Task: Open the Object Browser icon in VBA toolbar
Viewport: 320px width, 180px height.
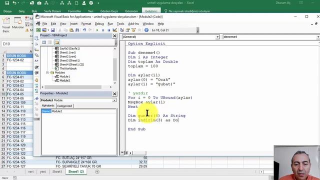Action: point(133,30)
